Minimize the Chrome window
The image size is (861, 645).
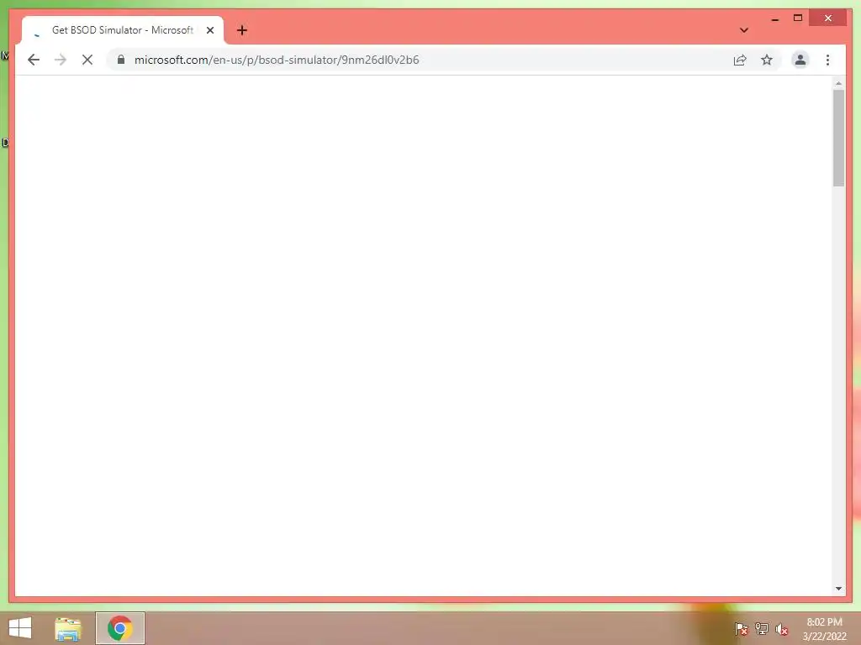(774, 18)
